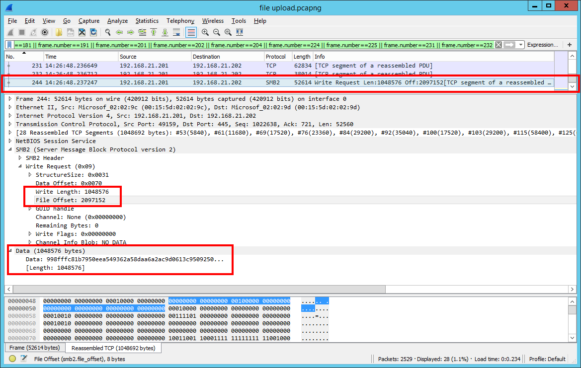Click the Stop capture square icon

click(22, 33)
